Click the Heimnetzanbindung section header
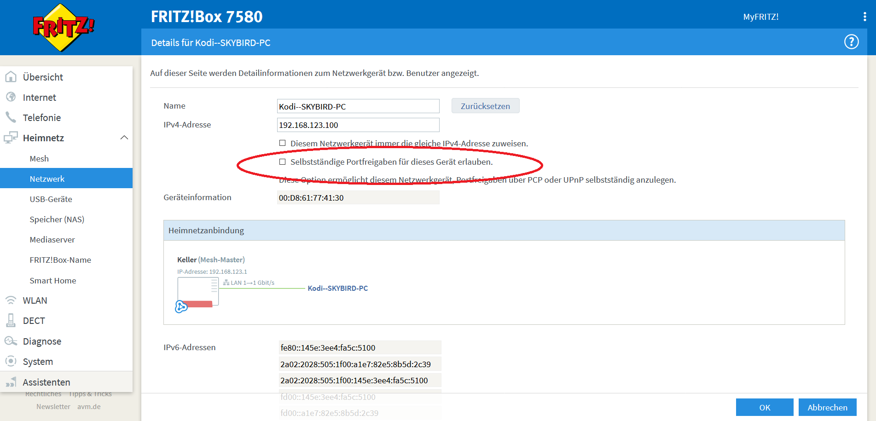This screenshot has width=876, height=421. [x=504, y=230]
